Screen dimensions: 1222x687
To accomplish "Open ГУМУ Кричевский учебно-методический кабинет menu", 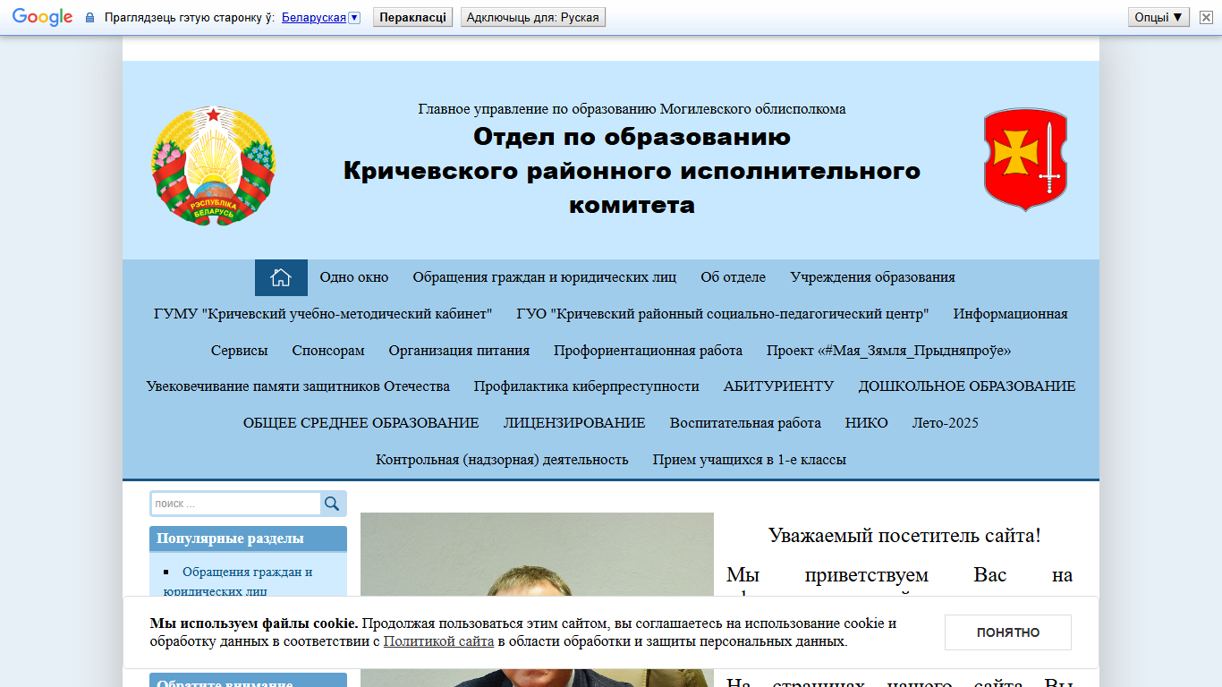I will [323, 314].
